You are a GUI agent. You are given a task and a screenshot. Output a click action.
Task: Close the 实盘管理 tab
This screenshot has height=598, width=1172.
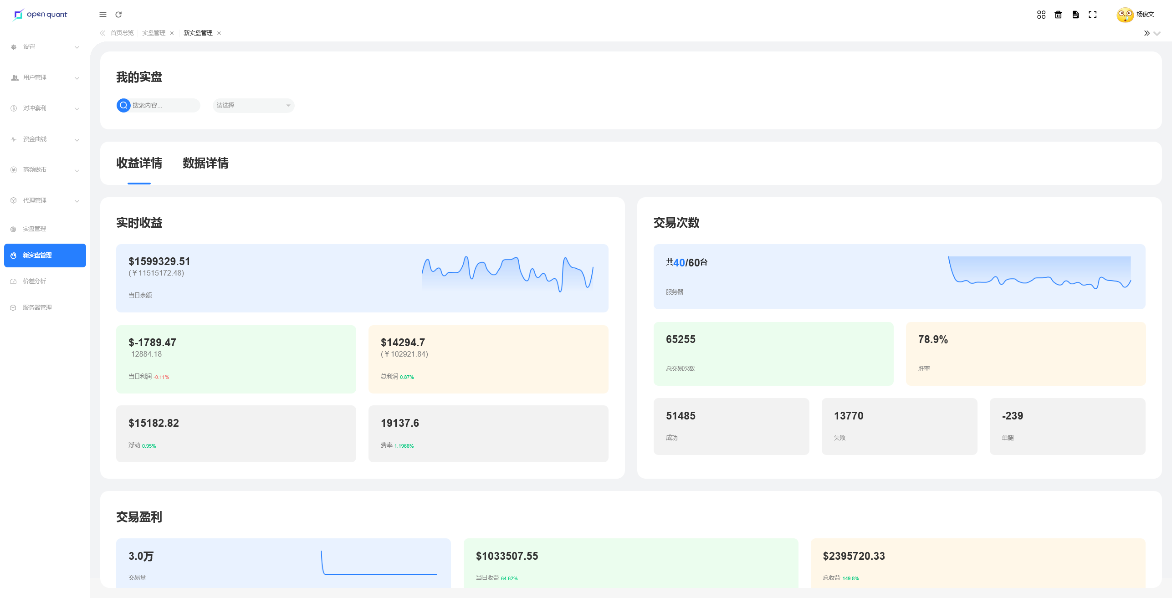click(x=172, y=33)
